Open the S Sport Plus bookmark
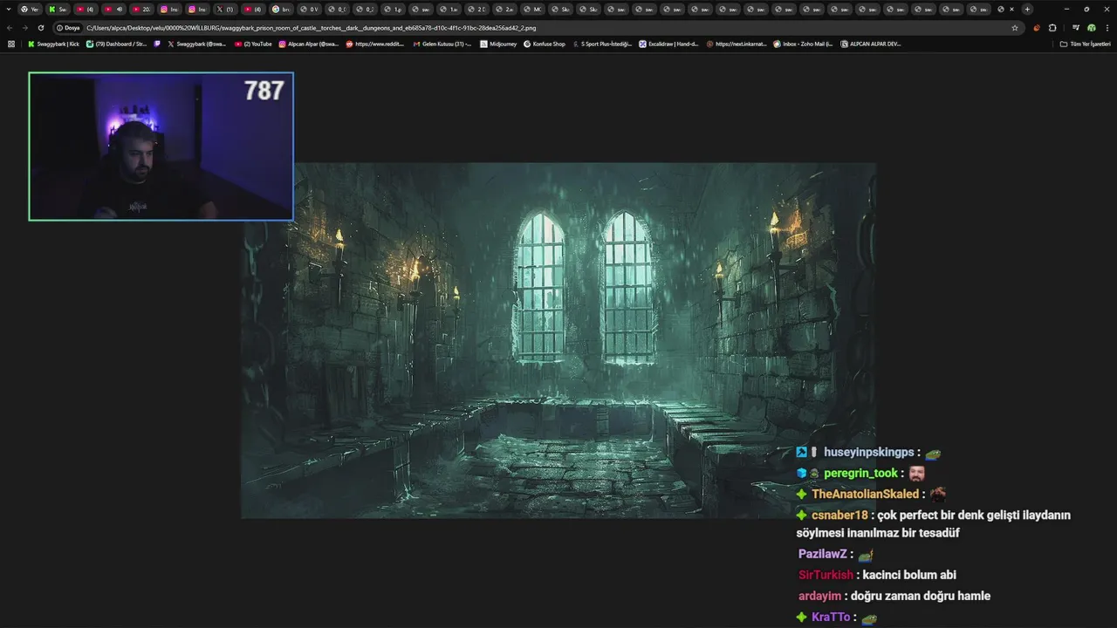 tap(601, 44)
